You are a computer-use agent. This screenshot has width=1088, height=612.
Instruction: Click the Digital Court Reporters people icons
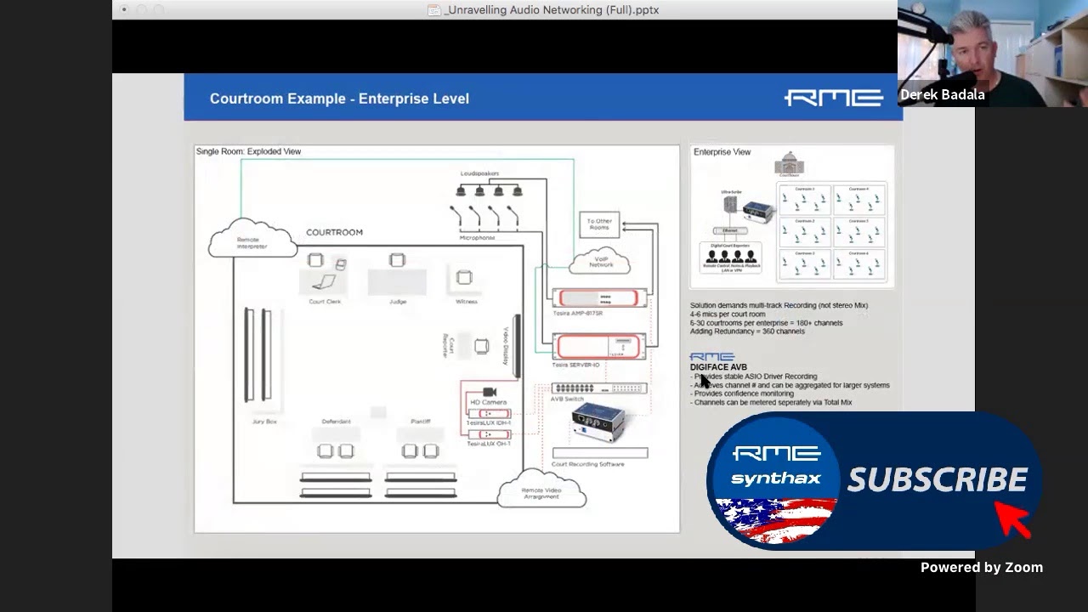click(730, 256)
